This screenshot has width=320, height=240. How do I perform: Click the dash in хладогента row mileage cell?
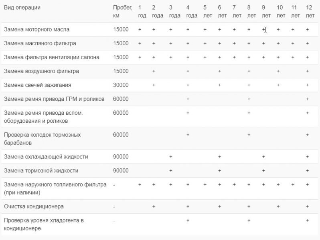114,221
